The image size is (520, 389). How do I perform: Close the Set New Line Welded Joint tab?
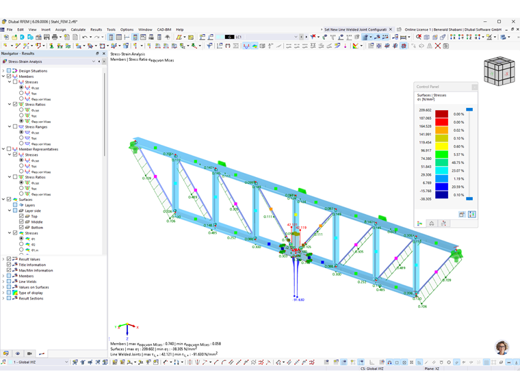[x=390, y=29]
